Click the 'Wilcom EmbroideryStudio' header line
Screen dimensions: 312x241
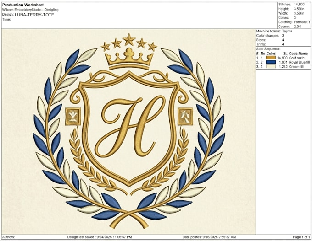30,10
